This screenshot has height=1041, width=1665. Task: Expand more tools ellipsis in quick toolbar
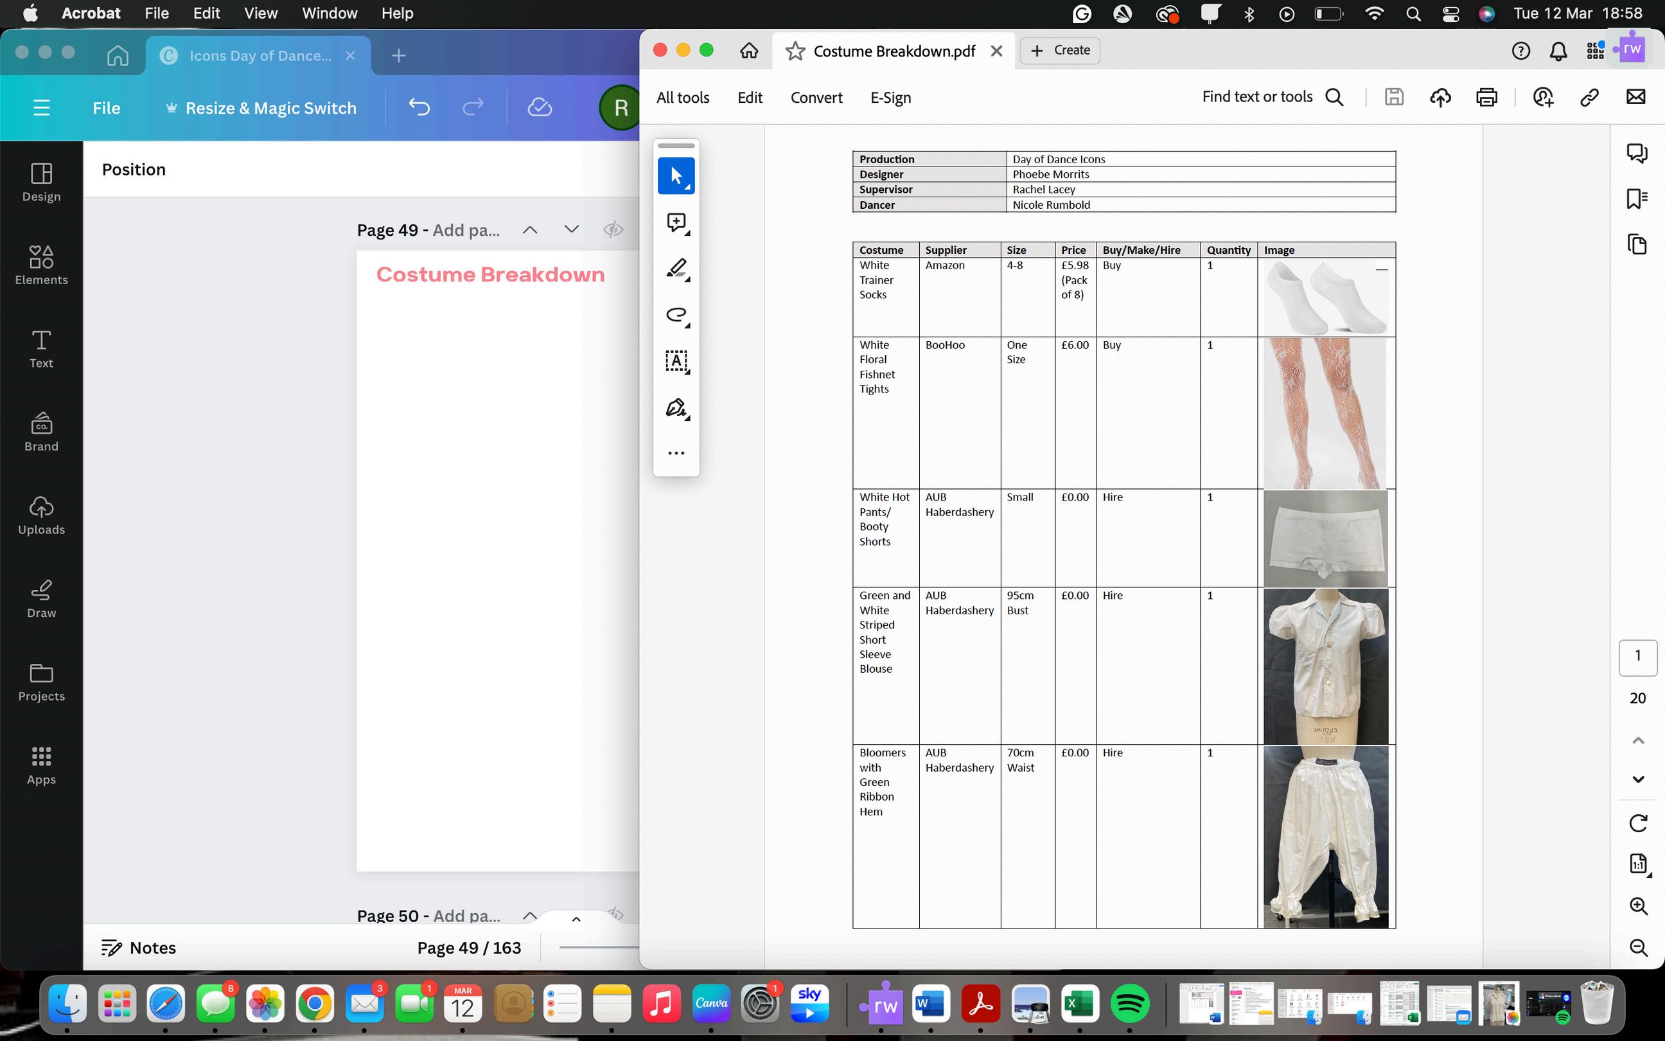676,453
